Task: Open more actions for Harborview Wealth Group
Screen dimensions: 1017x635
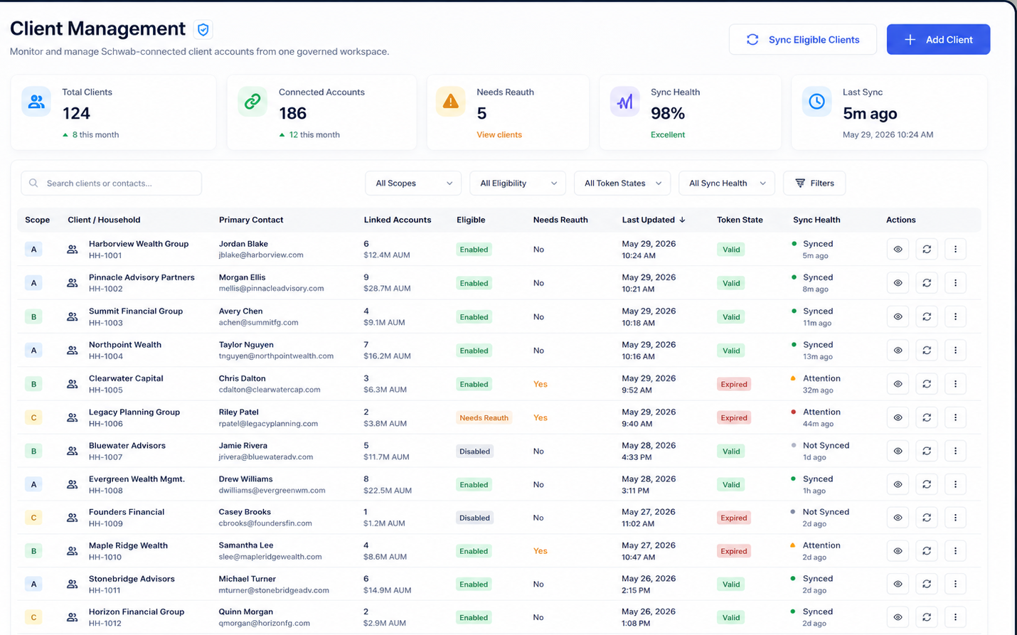Action: (x=955, y=250)
